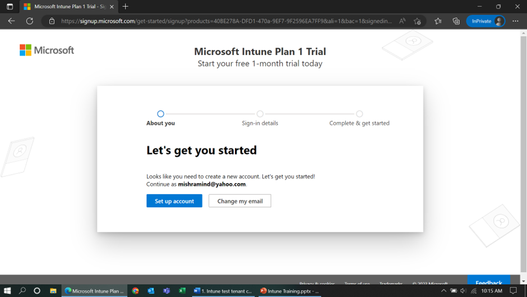
Task: Refresh the page
Action: coord(30,21)
